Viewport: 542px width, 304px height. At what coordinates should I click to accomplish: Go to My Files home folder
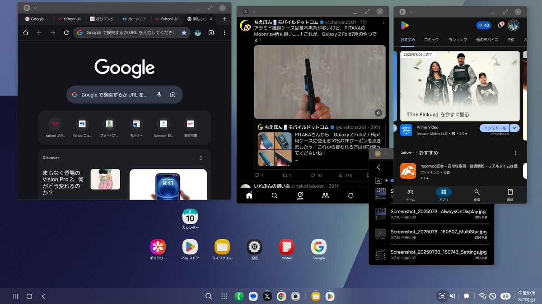pos(378,181)
